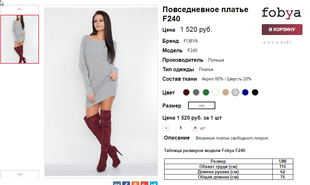Open the fobya brand logo
The width and height of the screenshot is (310, 185).
click(281, 13)
